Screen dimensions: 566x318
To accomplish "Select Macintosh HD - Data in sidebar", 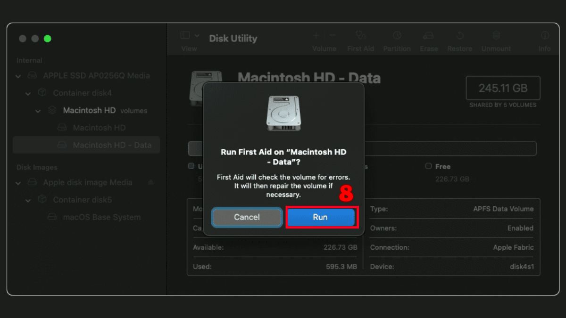I will pos(86,145).
